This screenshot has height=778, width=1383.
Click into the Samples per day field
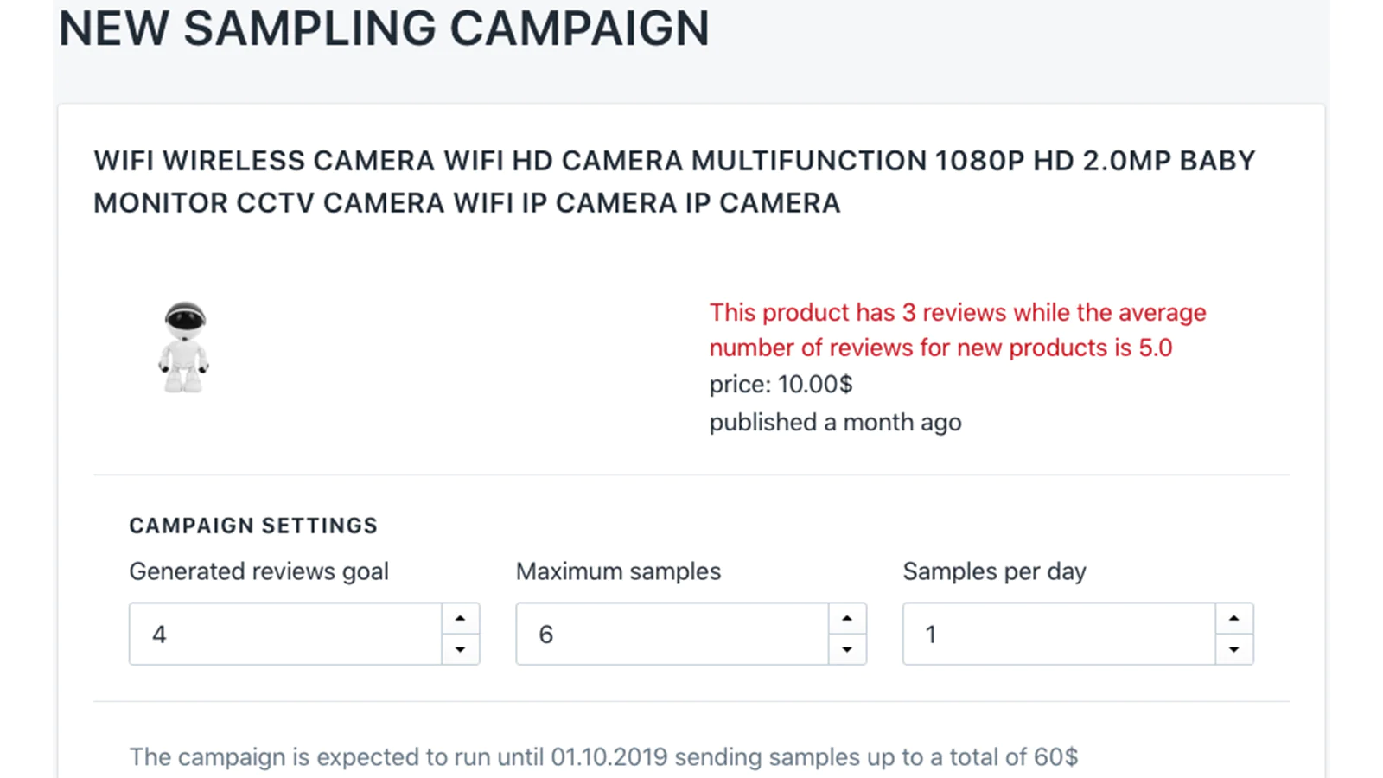coord(1060,634)
